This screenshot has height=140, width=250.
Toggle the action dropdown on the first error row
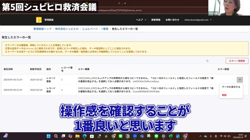(240, 80)
